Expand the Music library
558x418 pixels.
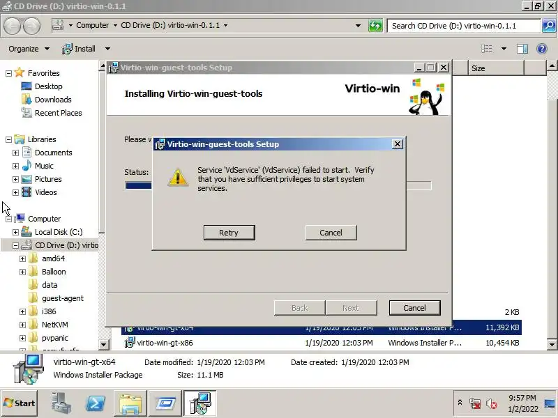pos(15,166)
